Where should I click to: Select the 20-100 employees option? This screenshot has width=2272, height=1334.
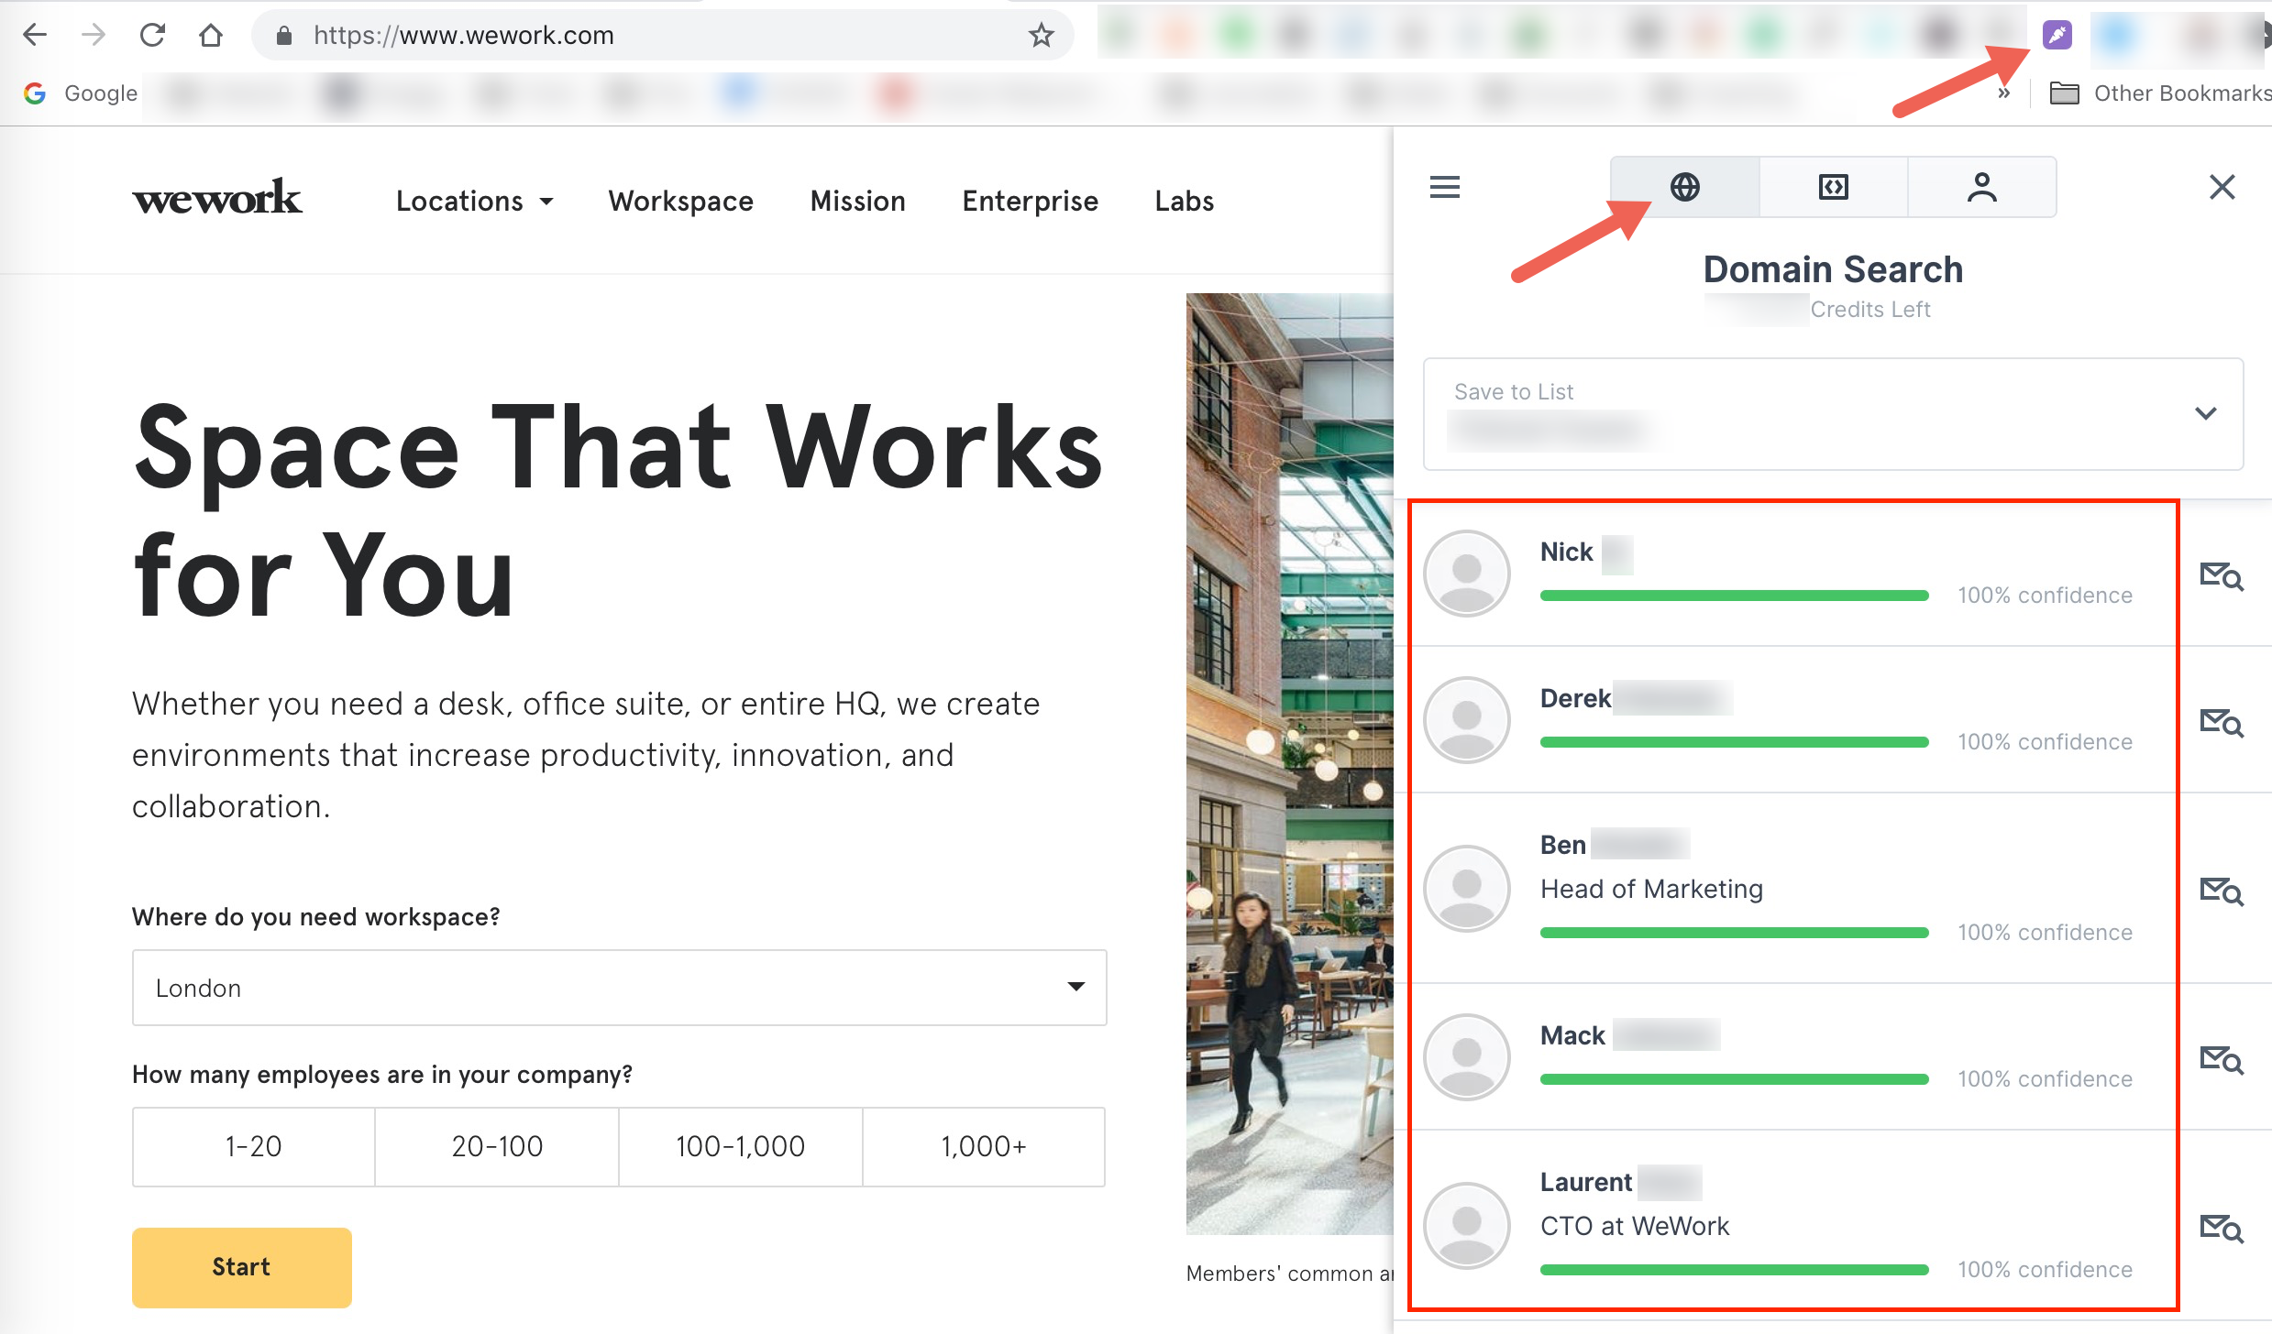(497, 1146)
